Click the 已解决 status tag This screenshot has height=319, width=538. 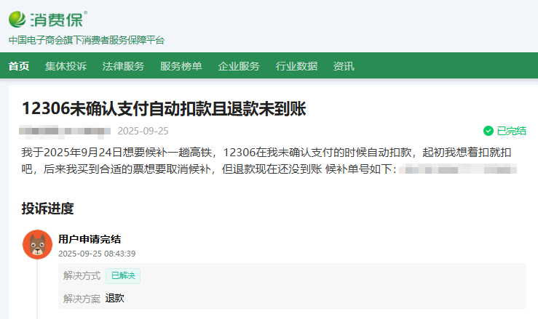click(123, 276)
